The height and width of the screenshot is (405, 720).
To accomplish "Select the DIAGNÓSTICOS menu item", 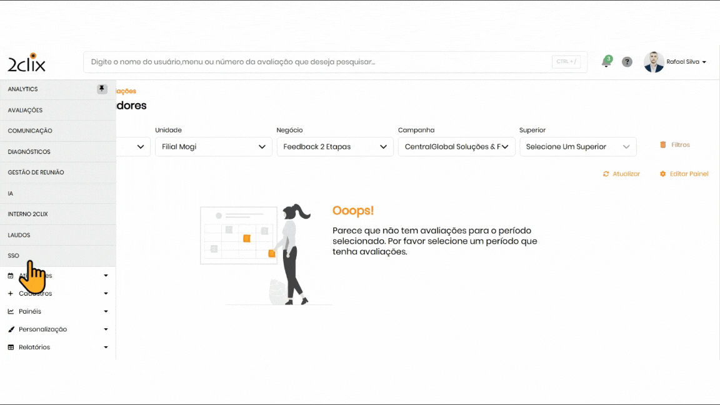I will 29,152.
